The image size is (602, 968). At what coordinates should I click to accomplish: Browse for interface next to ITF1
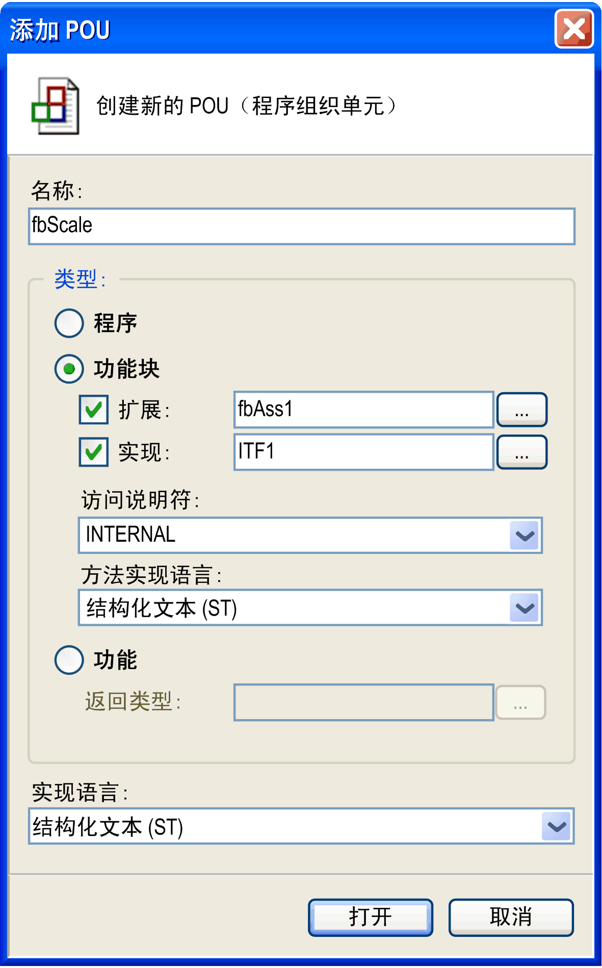[x=522, y=452]
